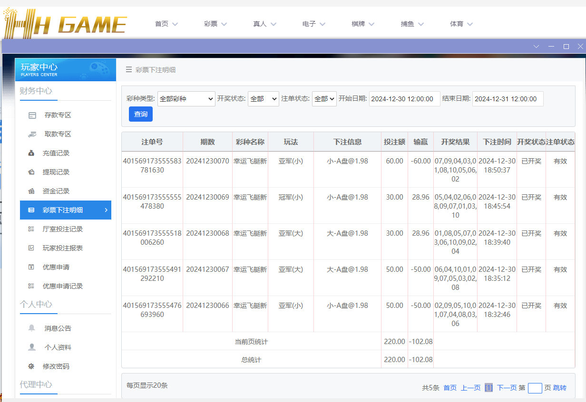Click the 下一页 next page link
Image resolution: width=586 pixels, height=402 pixels.
[507, 388]
